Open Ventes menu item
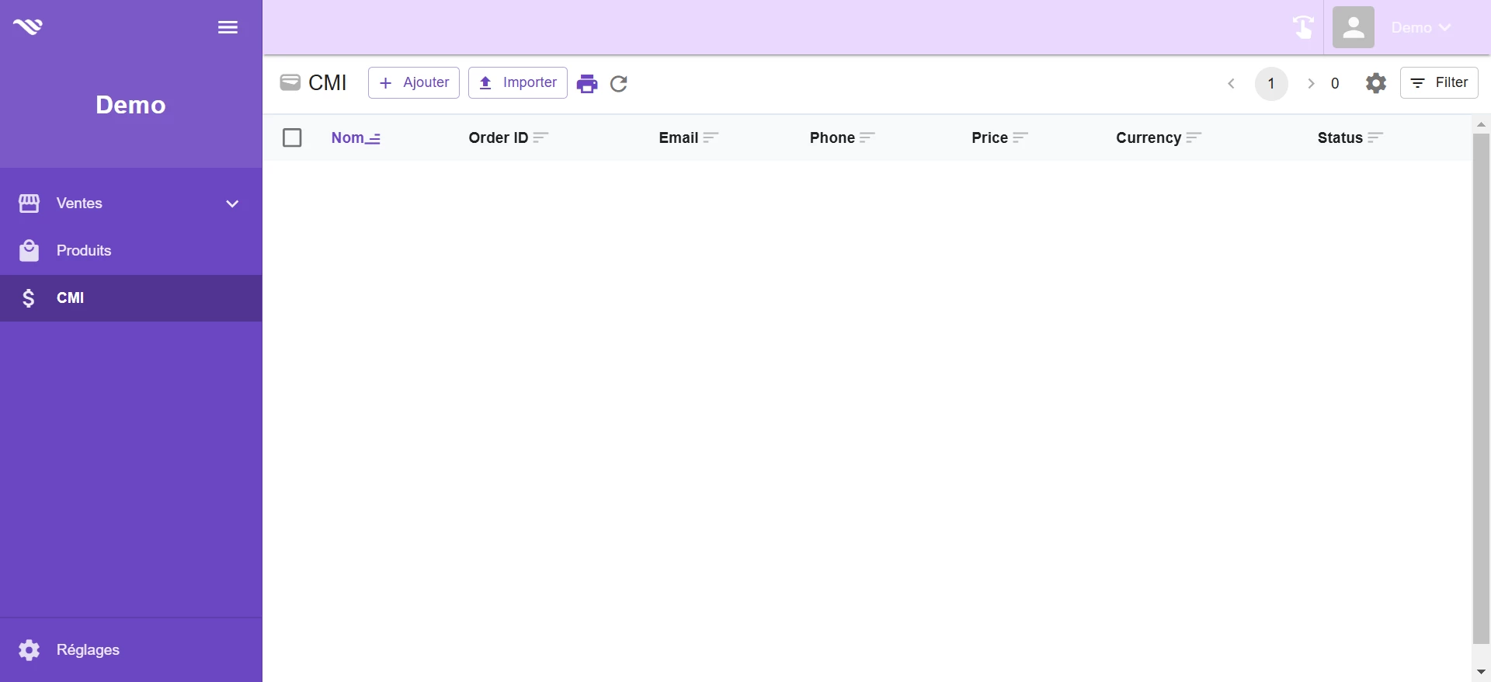1491x682 pixels. [130, 204]
